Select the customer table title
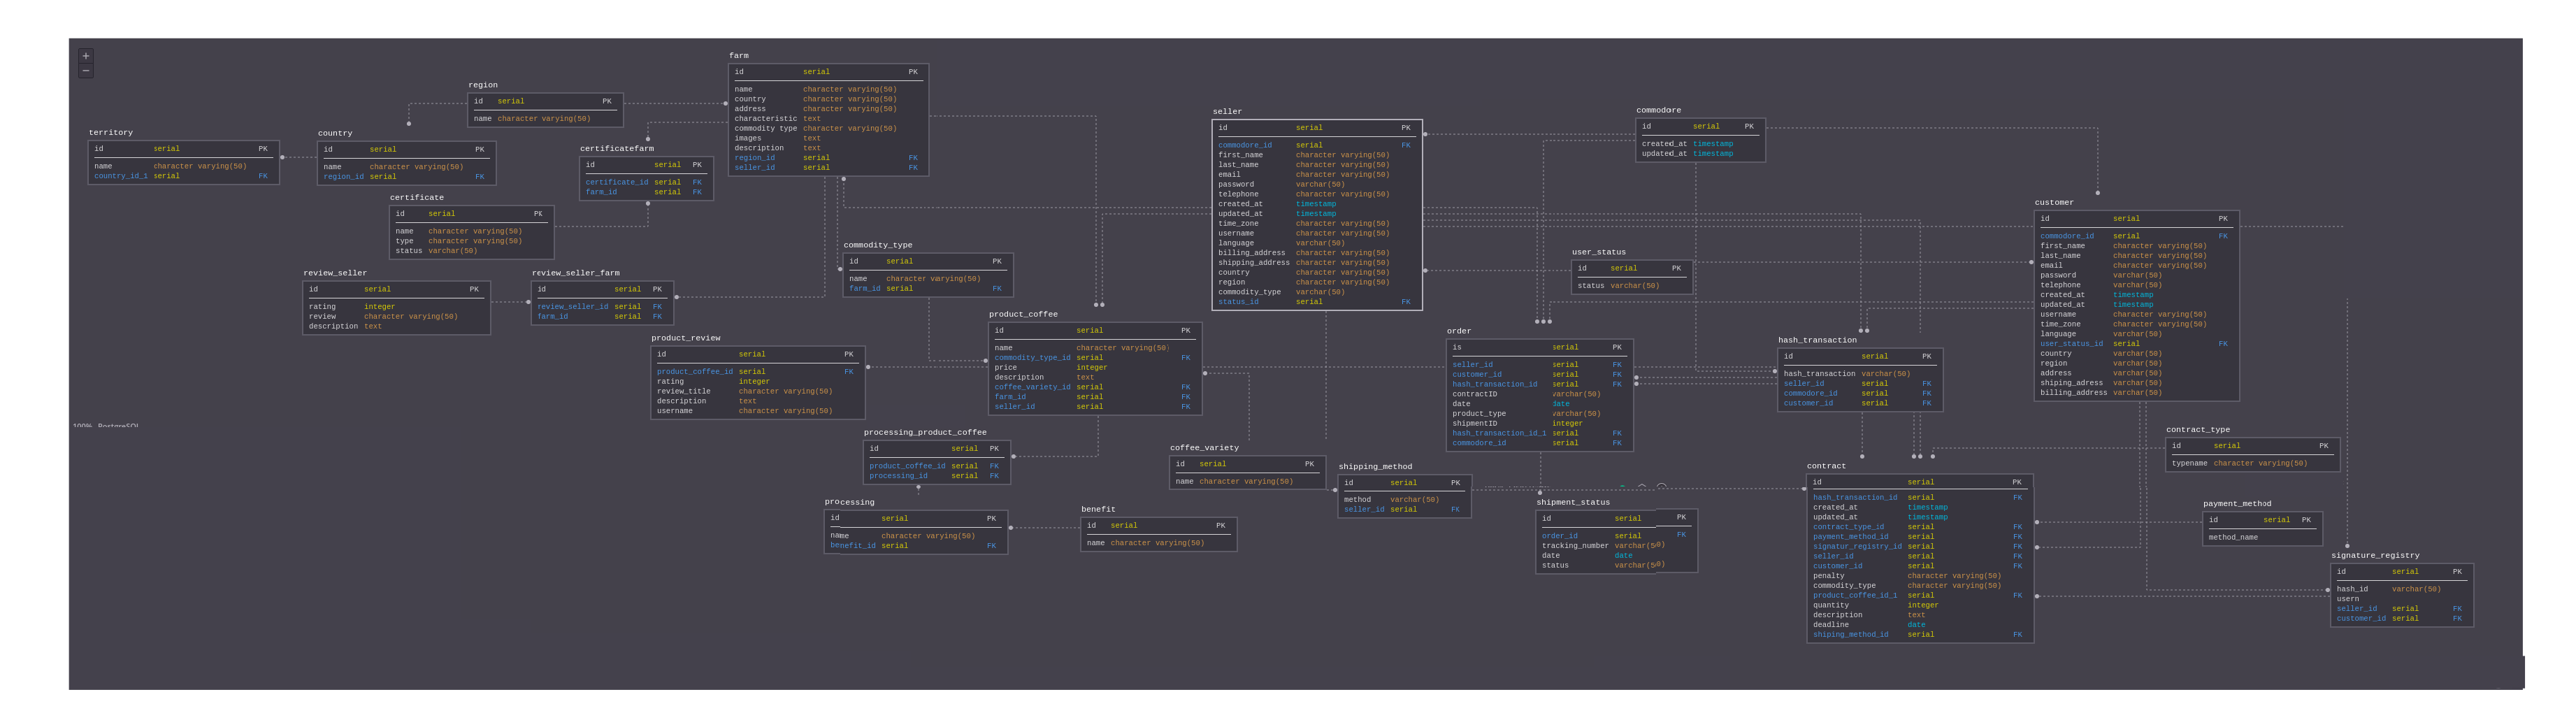Viewport: 2576px width, 713px height. coord(2054,203)
